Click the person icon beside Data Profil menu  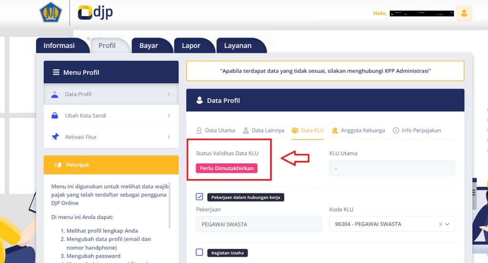click(55, 94)
